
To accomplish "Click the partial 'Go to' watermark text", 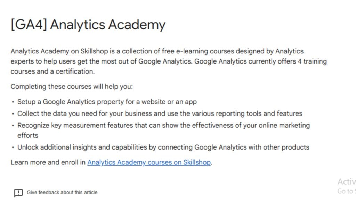I will [x=345, y=191].
